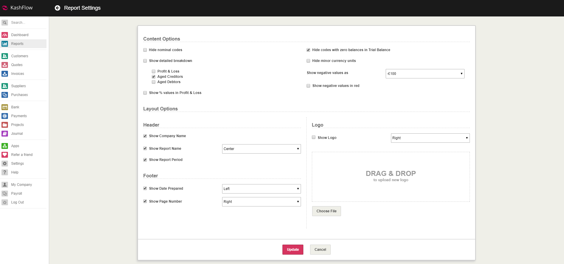Tick the Show Logo checkbox
The image size is (564, 264).
pyautogui.click(x=314, y=137)
